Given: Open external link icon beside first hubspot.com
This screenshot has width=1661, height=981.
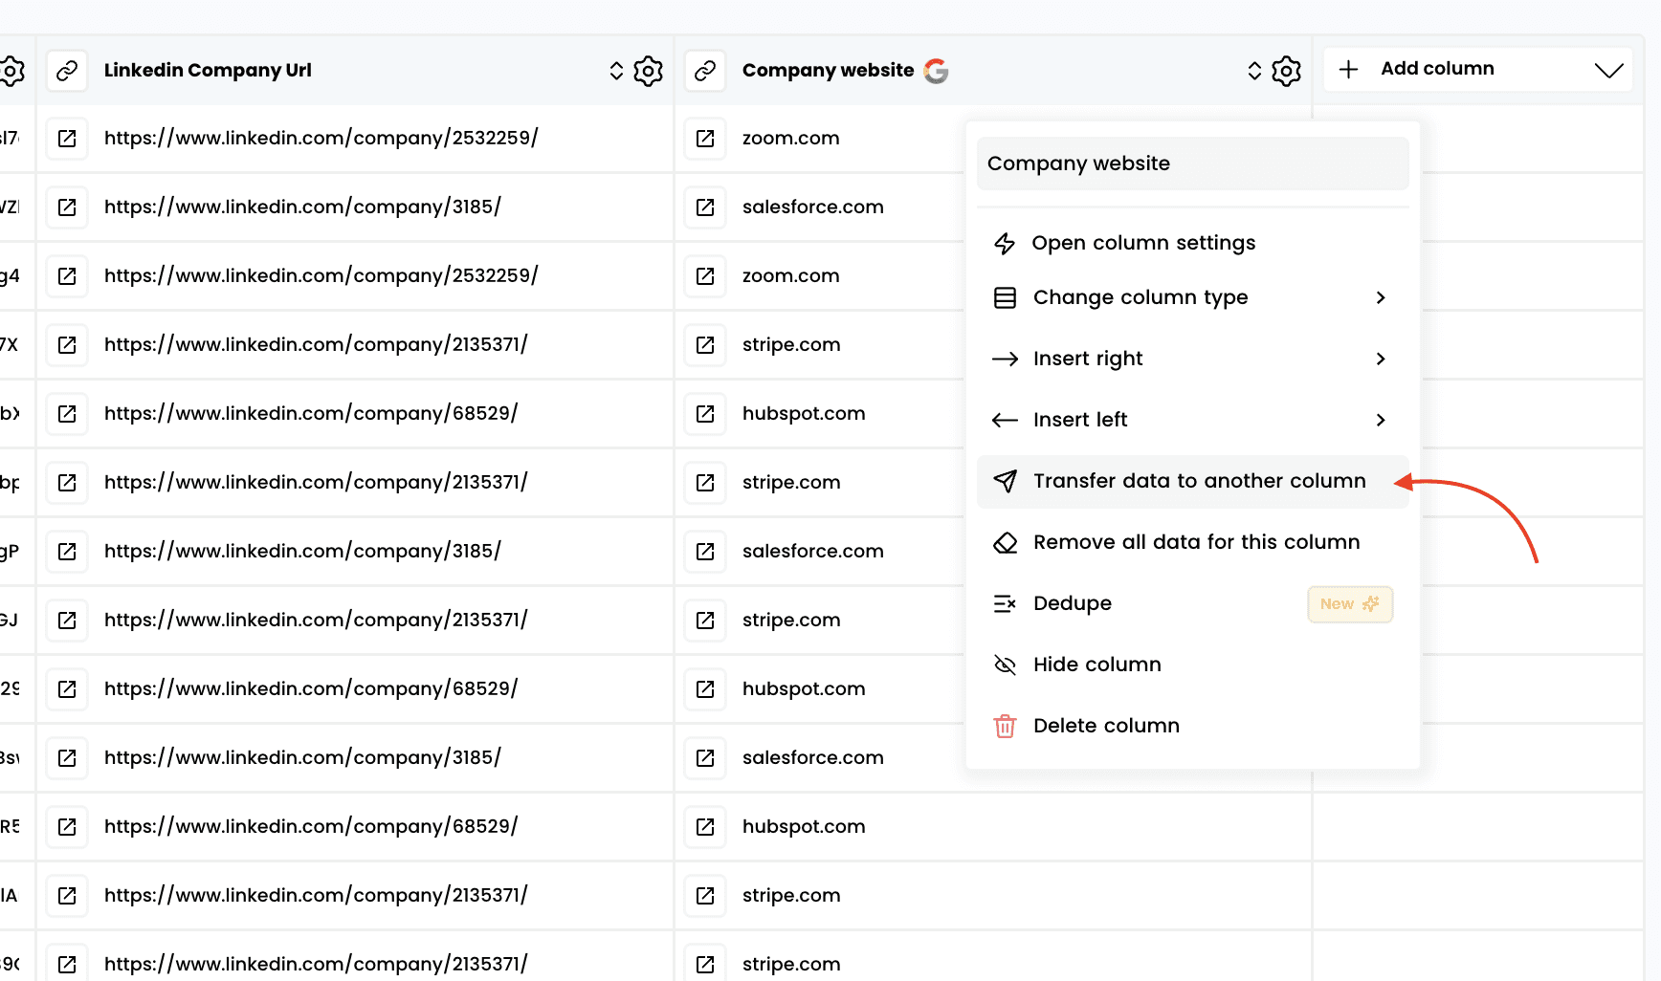Looking at the screenshot, I should (x=705, y=414).
